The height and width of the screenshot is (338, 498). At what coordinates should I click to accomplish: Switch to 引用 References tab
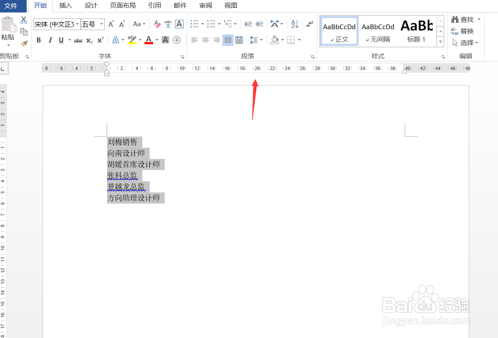click(155, 6)
